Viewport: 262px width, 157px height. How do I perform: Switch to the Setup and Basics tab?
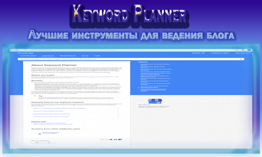pyautogui.click(x=28, y=56)
